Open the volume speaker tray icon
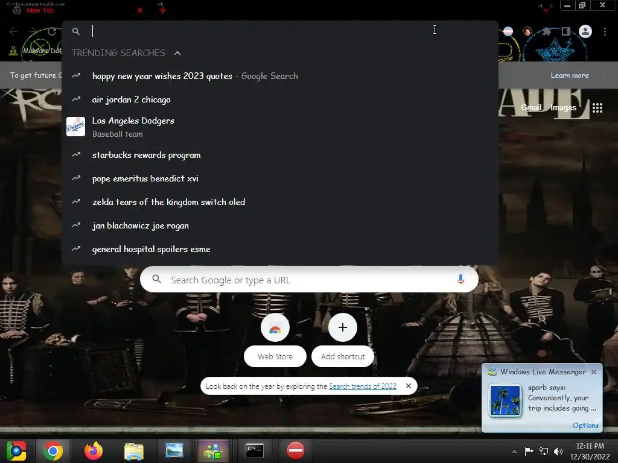 558,451
